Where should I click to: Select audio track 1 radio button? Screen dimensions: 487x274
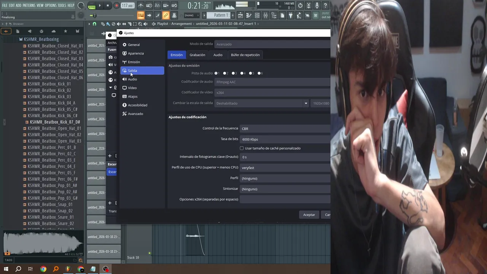click(216, 73)
